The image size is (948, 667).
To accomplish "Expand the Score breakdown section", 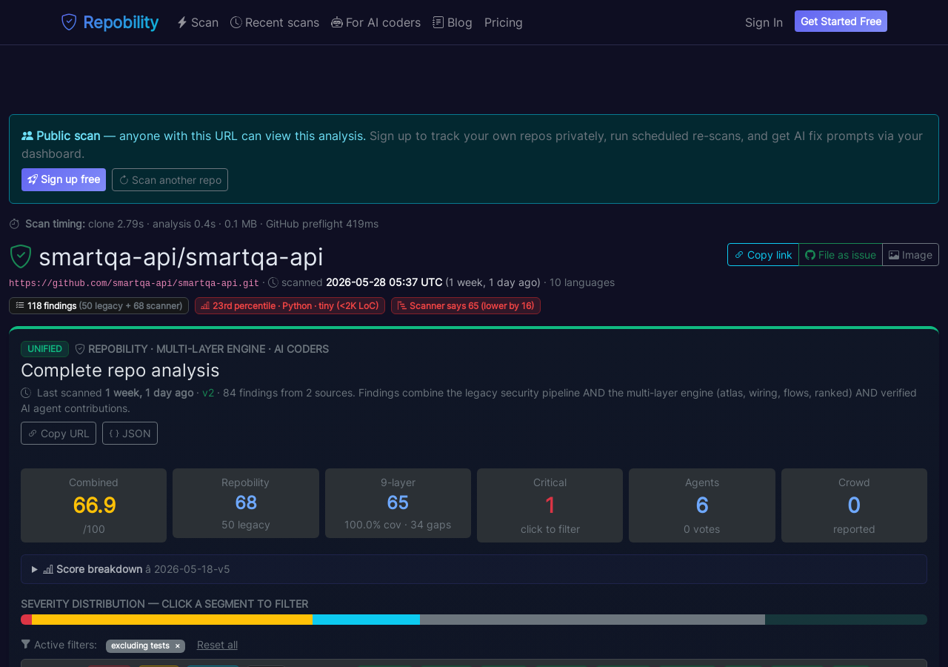I will click(474, 569).
